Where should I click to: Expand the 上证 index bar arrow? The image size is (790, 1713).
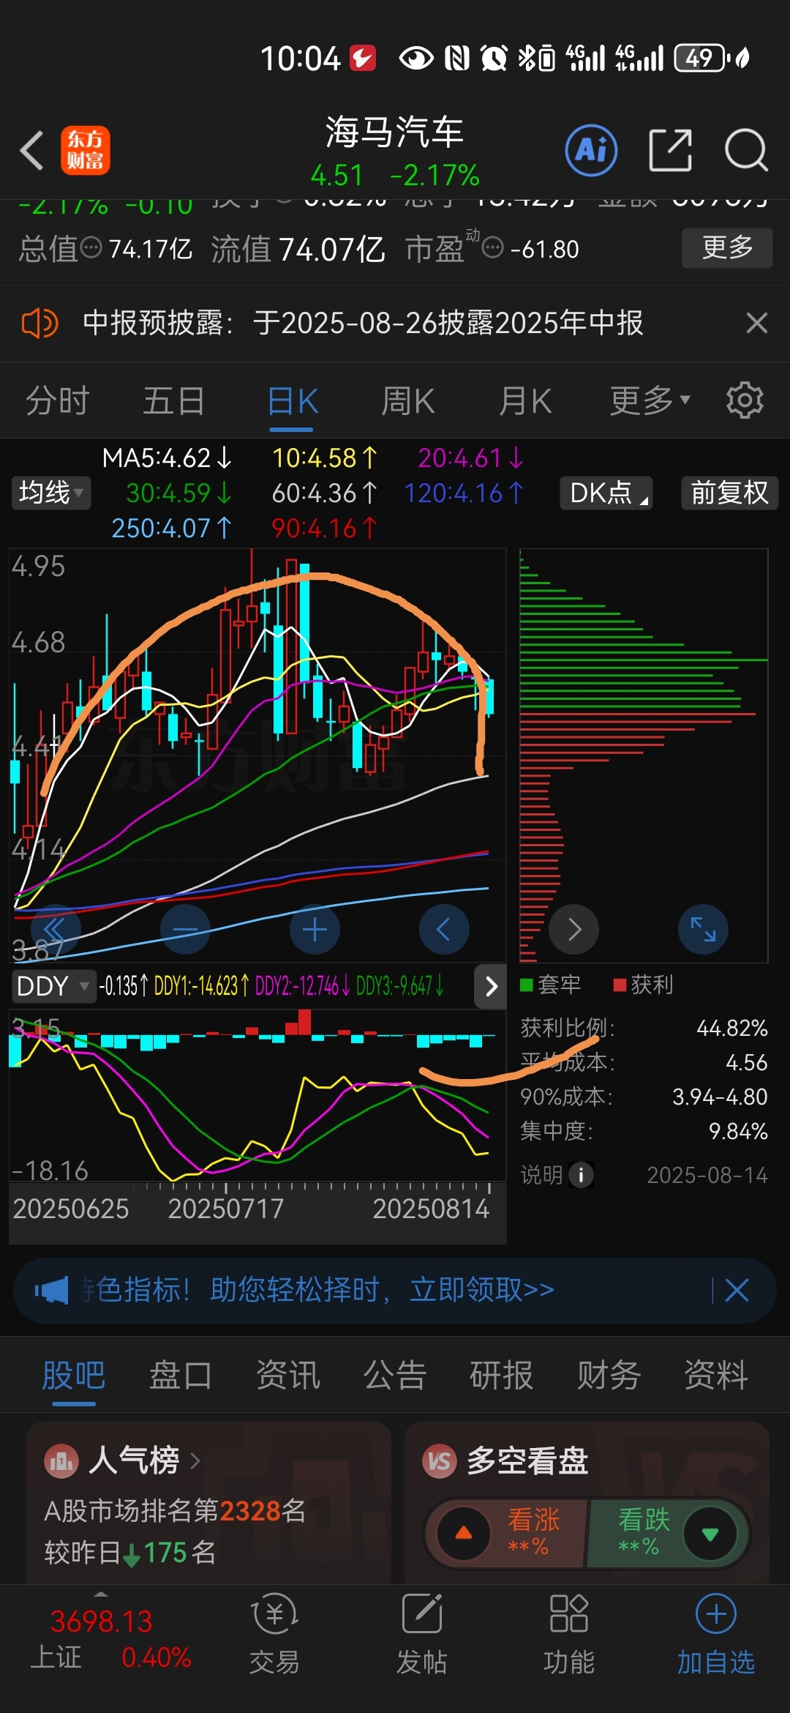pos(101,1594)
